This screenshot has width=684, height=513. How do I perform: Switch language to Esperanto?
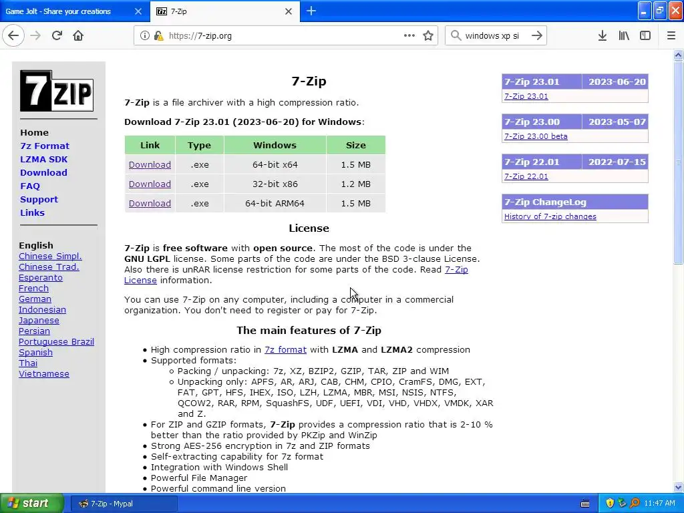(x=41, y=278)
